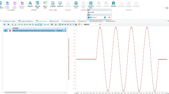Click the play button in graphic toolbar
This screenshot has height=94, width=169.
(9, 25)
